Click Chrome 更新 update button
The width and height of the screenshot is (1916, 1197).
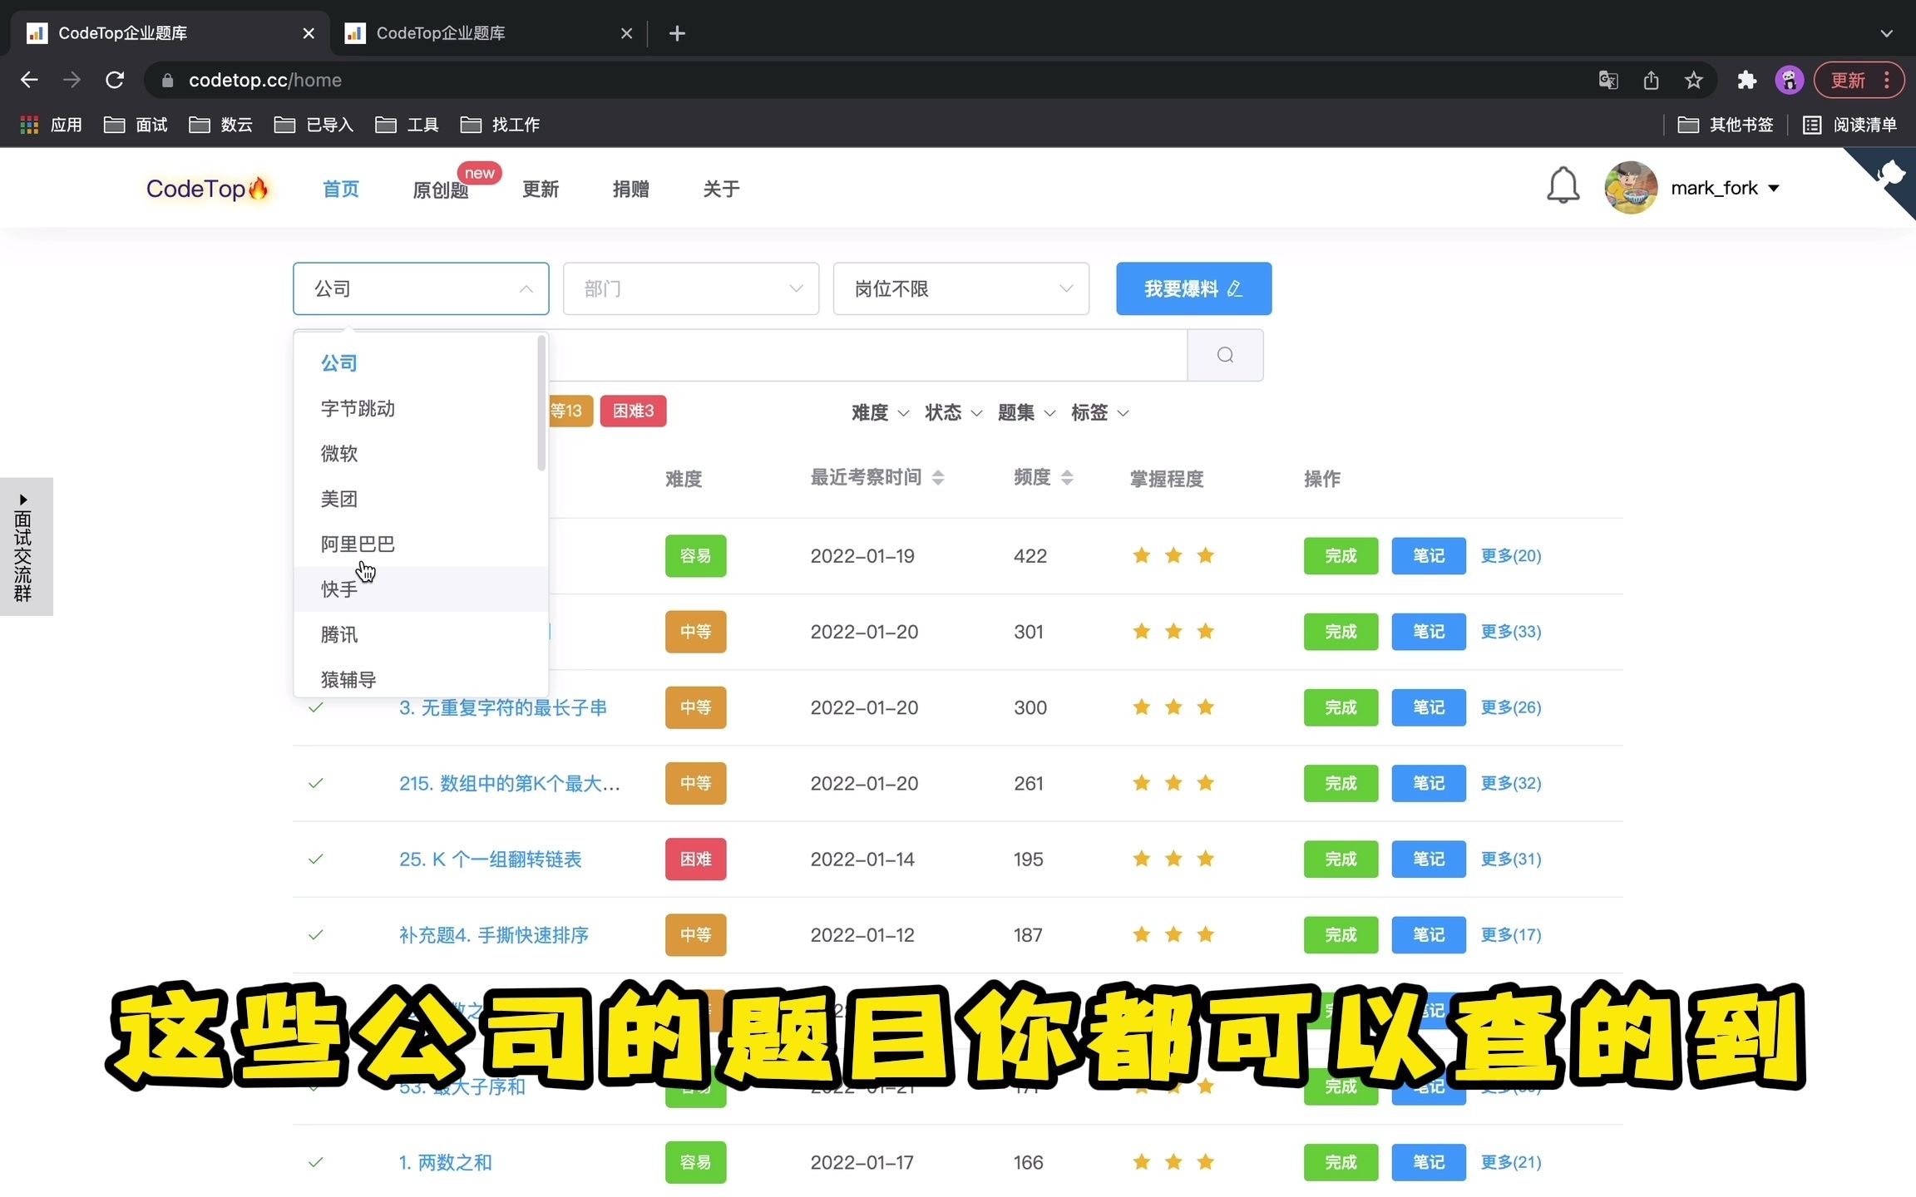1858,80
